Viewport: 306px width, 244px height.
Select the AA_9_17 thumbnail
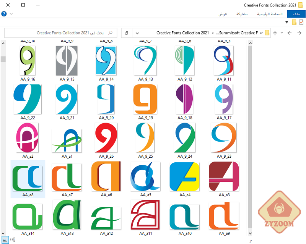click(224, 99)
